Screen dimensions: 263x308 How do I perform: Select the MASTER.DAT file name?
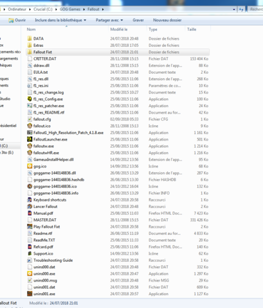tap(45, 220)
